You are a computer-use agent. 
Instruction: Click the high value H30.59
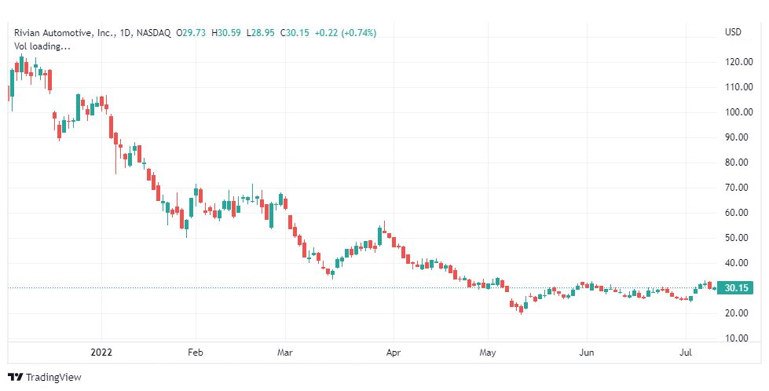226,33
